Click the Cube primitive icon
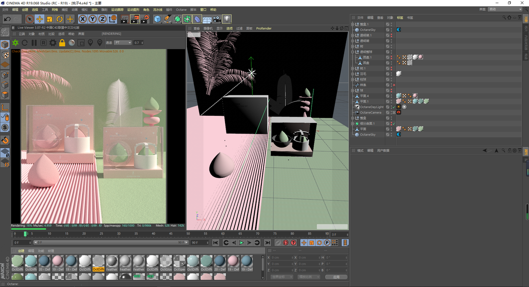529x287 pixels. pos(158,19)
